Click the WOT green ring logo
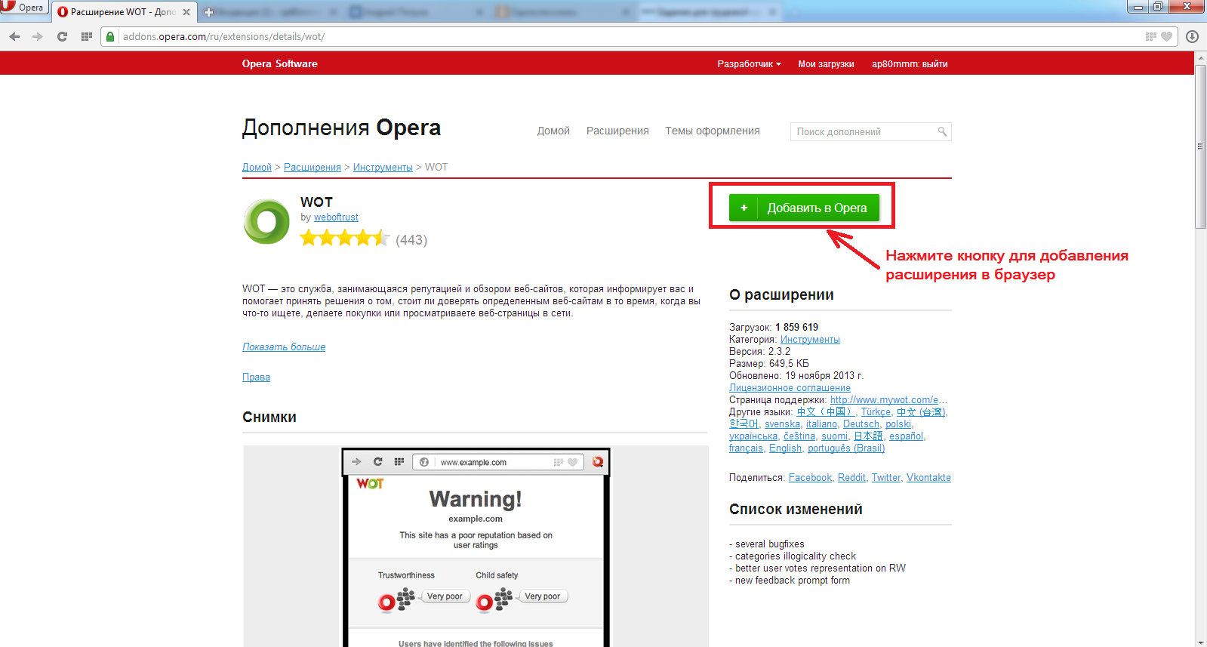The height and width of the screenshot is (647, 1207). point(266,221)
